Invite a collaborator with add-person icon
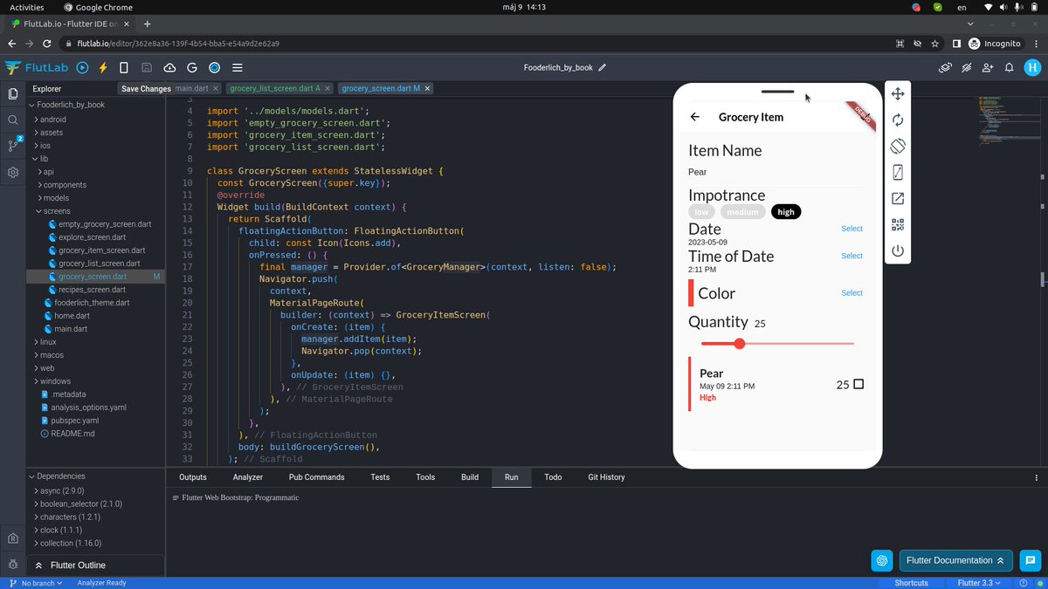1048x589 pixels. coord(988,67)
